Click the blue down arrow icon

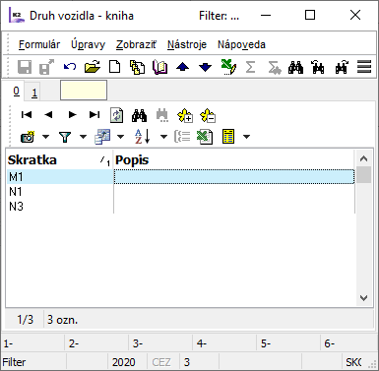point(206,67)
